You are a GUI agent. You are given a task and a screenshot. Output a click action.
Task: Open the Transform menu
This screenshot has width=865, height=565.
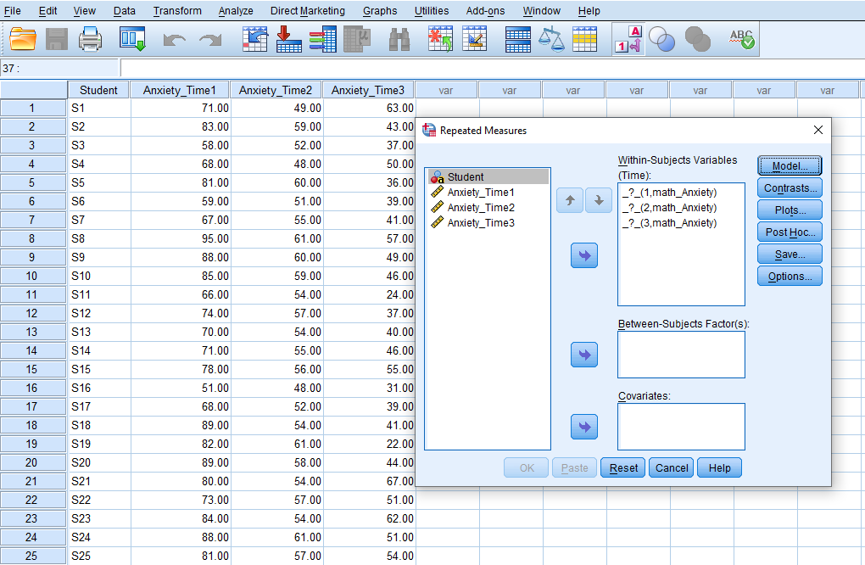[x=177, y=10]
